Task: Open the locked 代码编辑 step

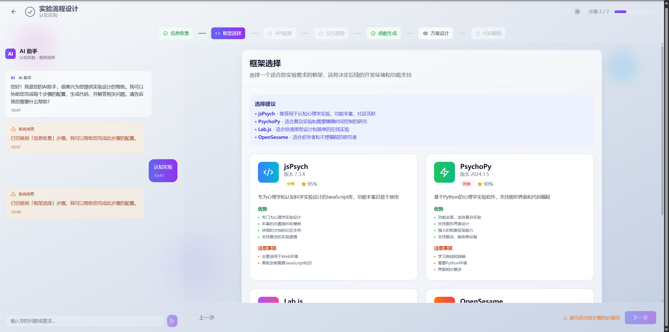Action: coord(488,33)
